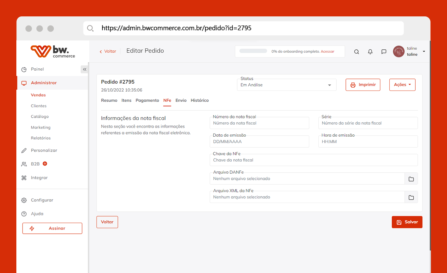Open the chat messages icon
The image size is (447, 273).
[384, 52]
